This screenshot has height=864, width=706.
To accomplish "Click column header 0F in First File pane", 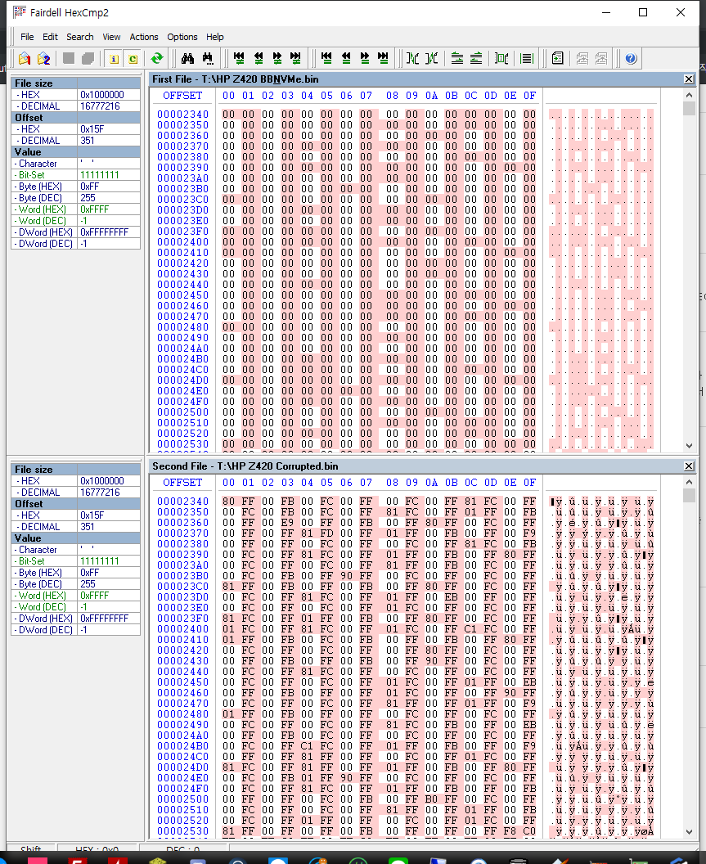I will [529, 96].
